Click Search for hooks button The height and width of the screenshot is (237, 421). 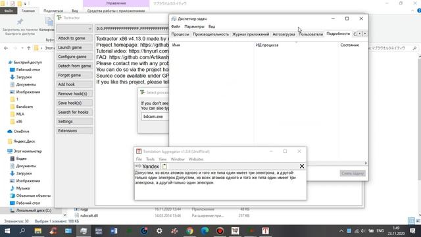pos(74,112)
